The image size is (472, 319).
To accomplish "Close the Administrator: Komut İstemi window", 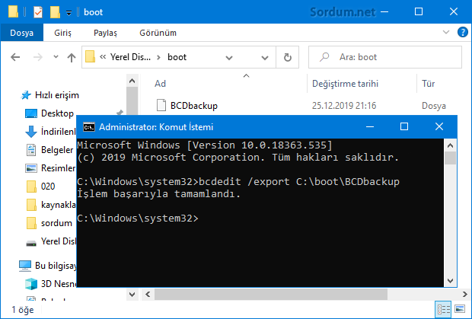I will 439,126.
